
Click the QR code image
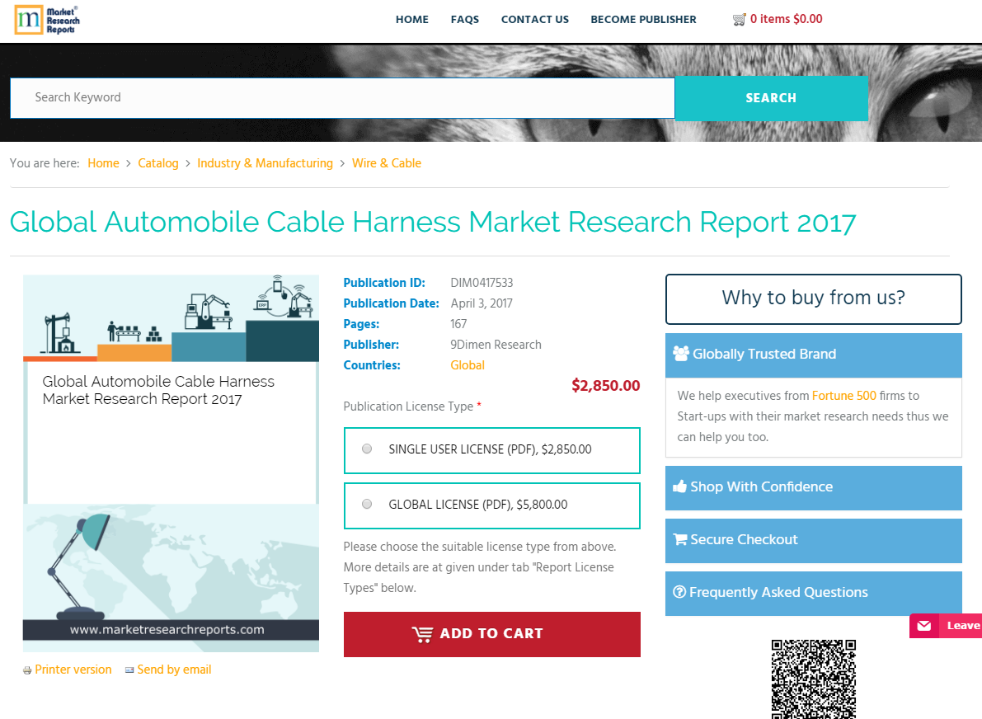[813, 679]
